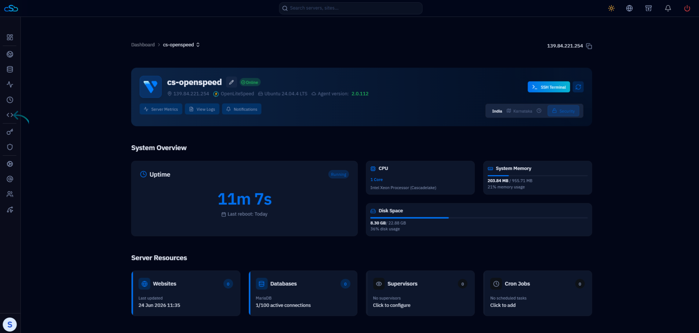This screenshot has height=333, width=699.
Task: Open the users team icon in sidebar
Action: pos(10,194)
